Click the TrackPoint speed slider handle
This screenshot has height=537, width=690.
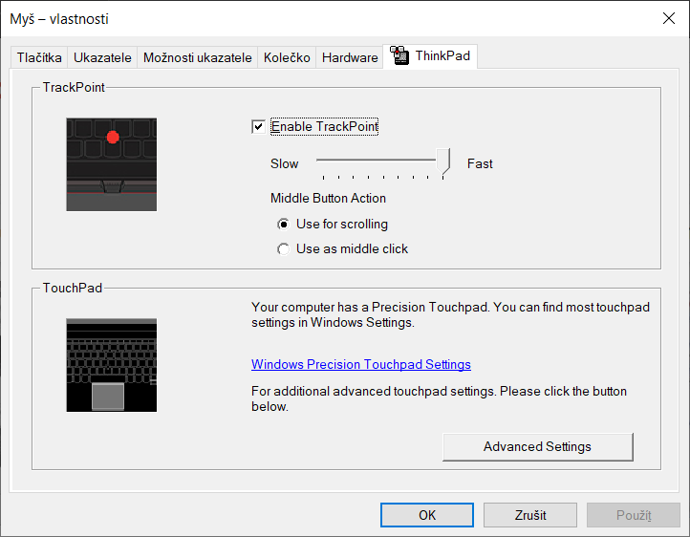pyautogui.click(x=443, y=161)
